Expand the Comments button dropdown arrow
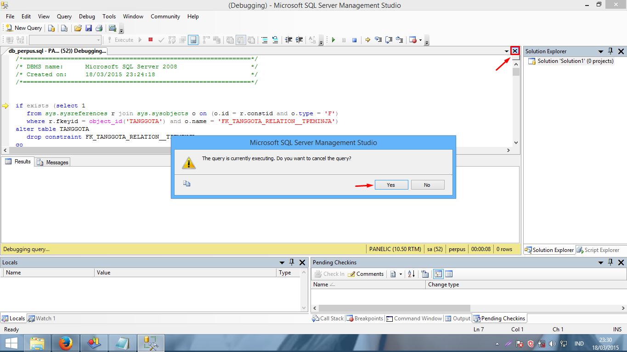 tap(400, 274)
